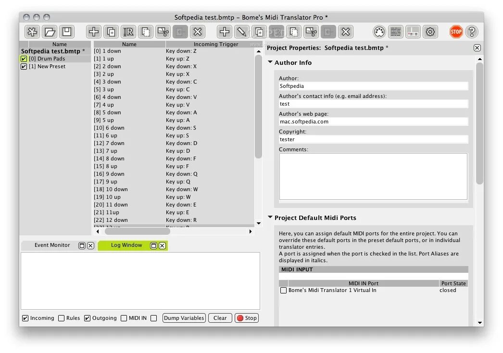503x353 pixels.
Task: Create a new project with the asterisk icon
Action: (x=32, y=32)
